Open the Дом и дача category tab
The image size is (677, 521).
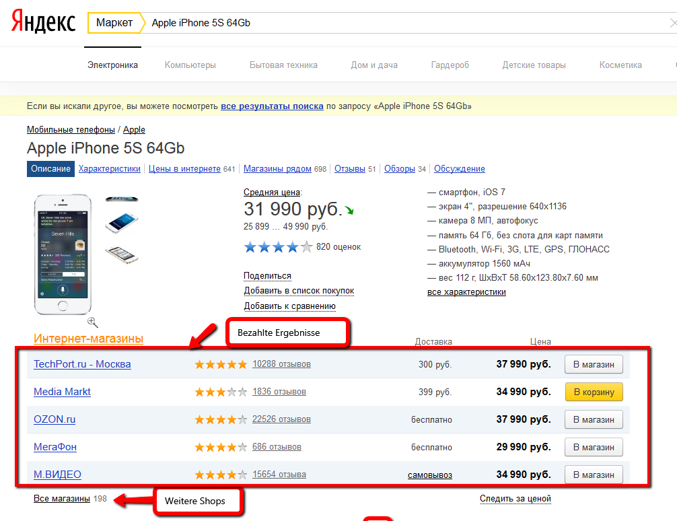(374, 65)
